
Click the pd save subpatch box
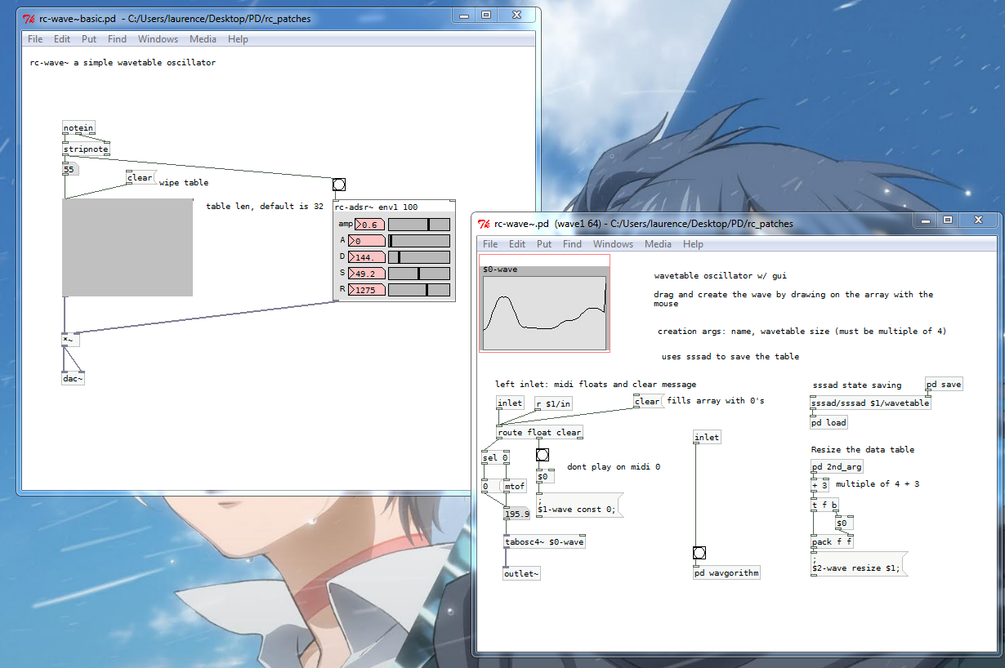pos(944,385)
